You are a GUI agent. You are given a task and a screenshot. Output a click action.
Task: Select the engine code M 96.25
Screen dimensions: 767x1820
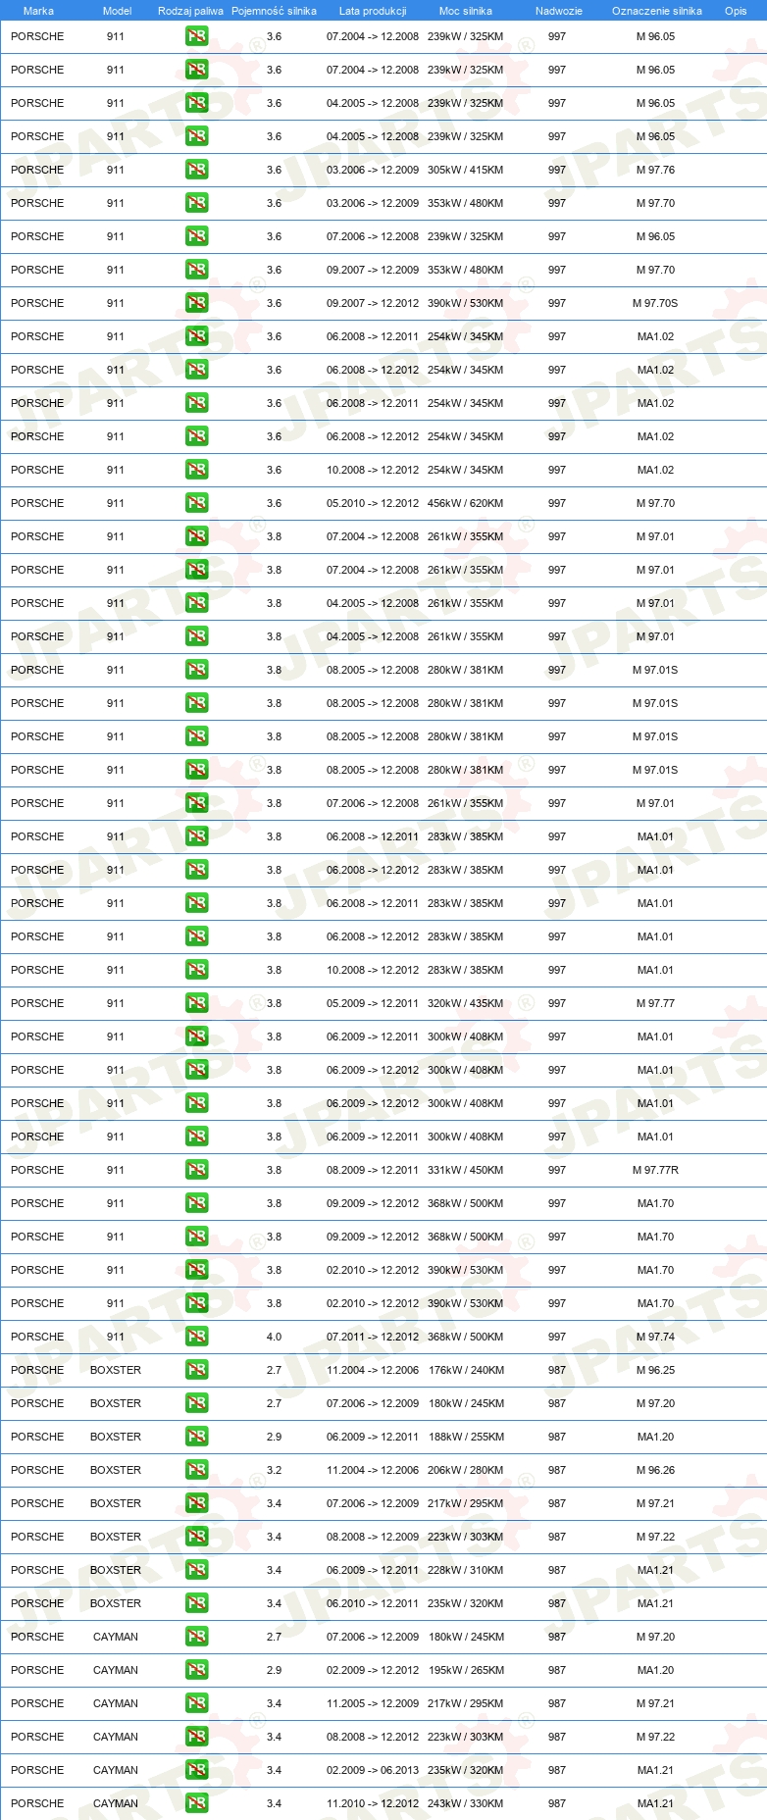pos(655,1370)
